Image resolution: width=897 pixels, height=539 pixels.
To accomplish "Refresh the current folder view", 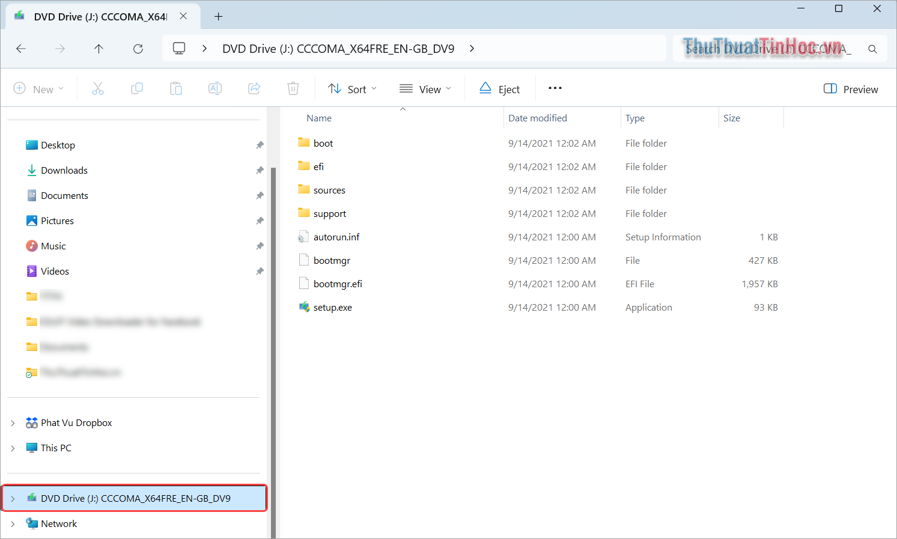I will click(x=138, y=49).
